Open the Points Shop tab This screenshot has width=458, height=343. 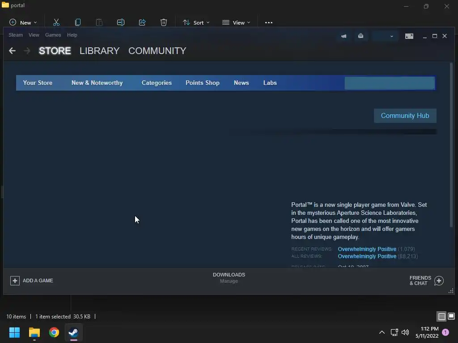(x=203, y=83)
